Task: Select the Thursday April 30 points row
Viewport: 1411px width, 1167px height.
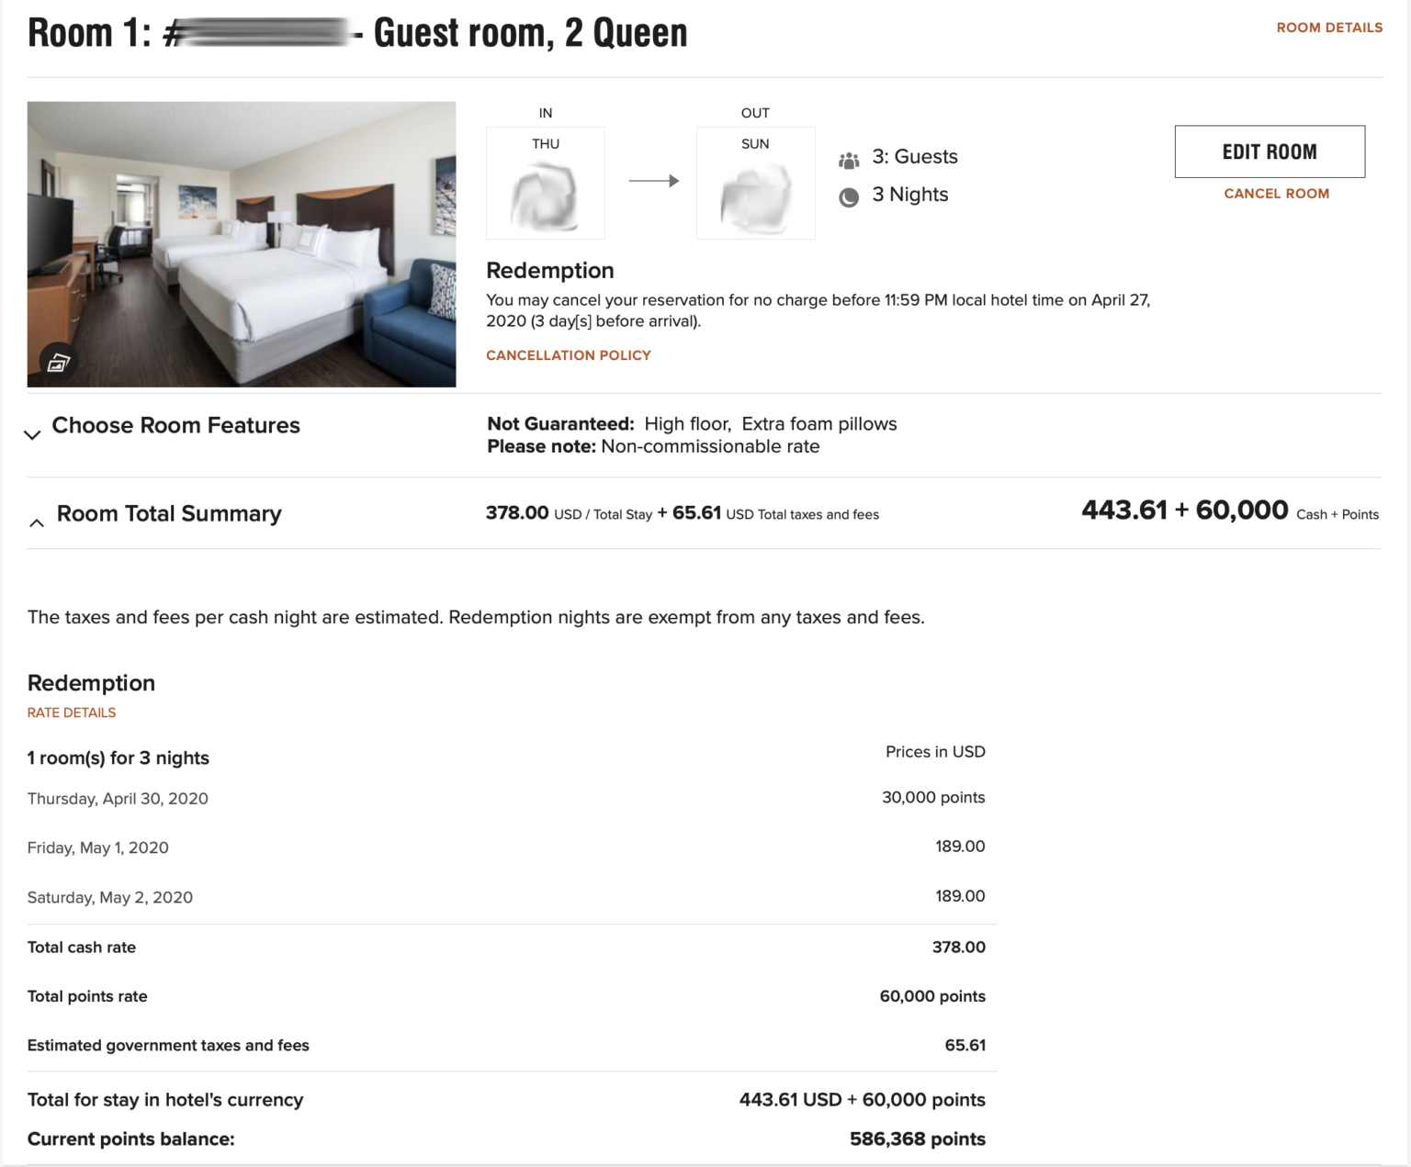Action: pyautogui.click(x=505, y=798)
